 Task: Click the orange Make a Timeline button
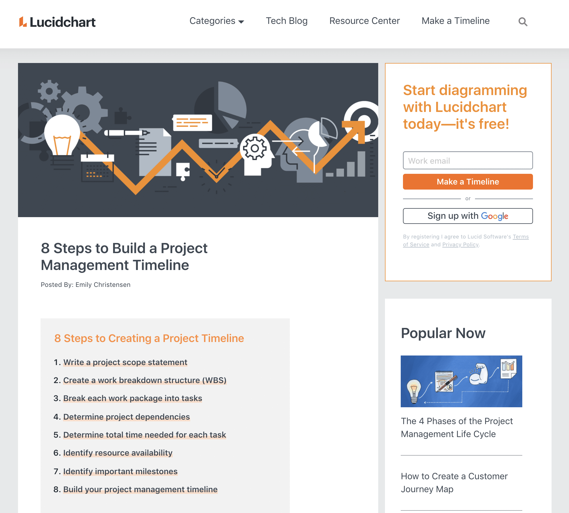(x=467, y=182)
